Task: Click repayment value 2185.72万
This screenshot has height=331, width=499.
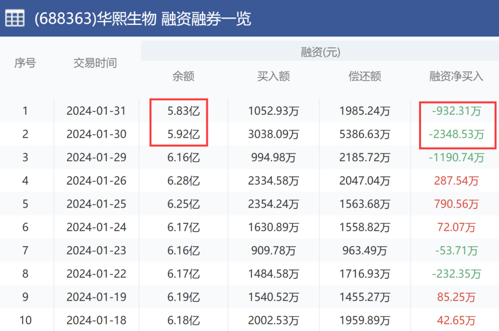Action: coord(365,157)
